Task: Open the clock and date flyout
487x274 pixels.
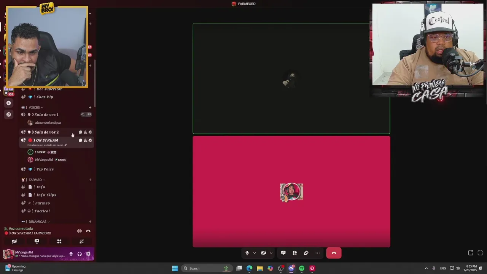Action: coord(469,268)
